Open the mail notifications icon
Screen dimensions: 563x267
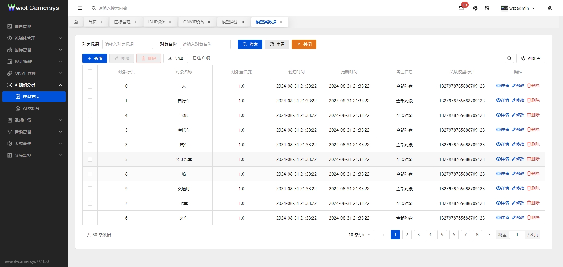[461, 8]
